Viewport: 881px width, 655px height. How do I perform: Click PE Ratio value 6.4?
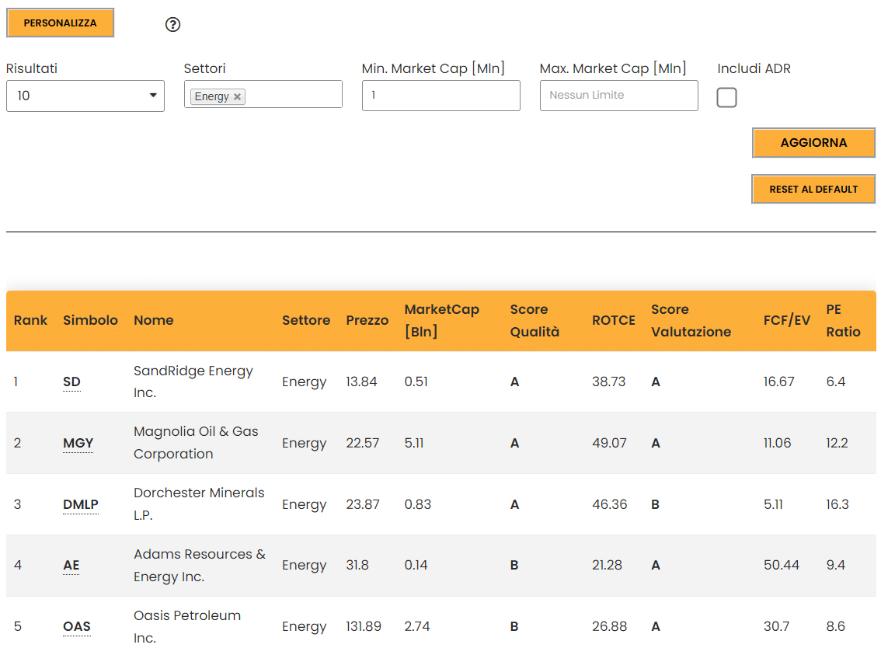point(835,382)
